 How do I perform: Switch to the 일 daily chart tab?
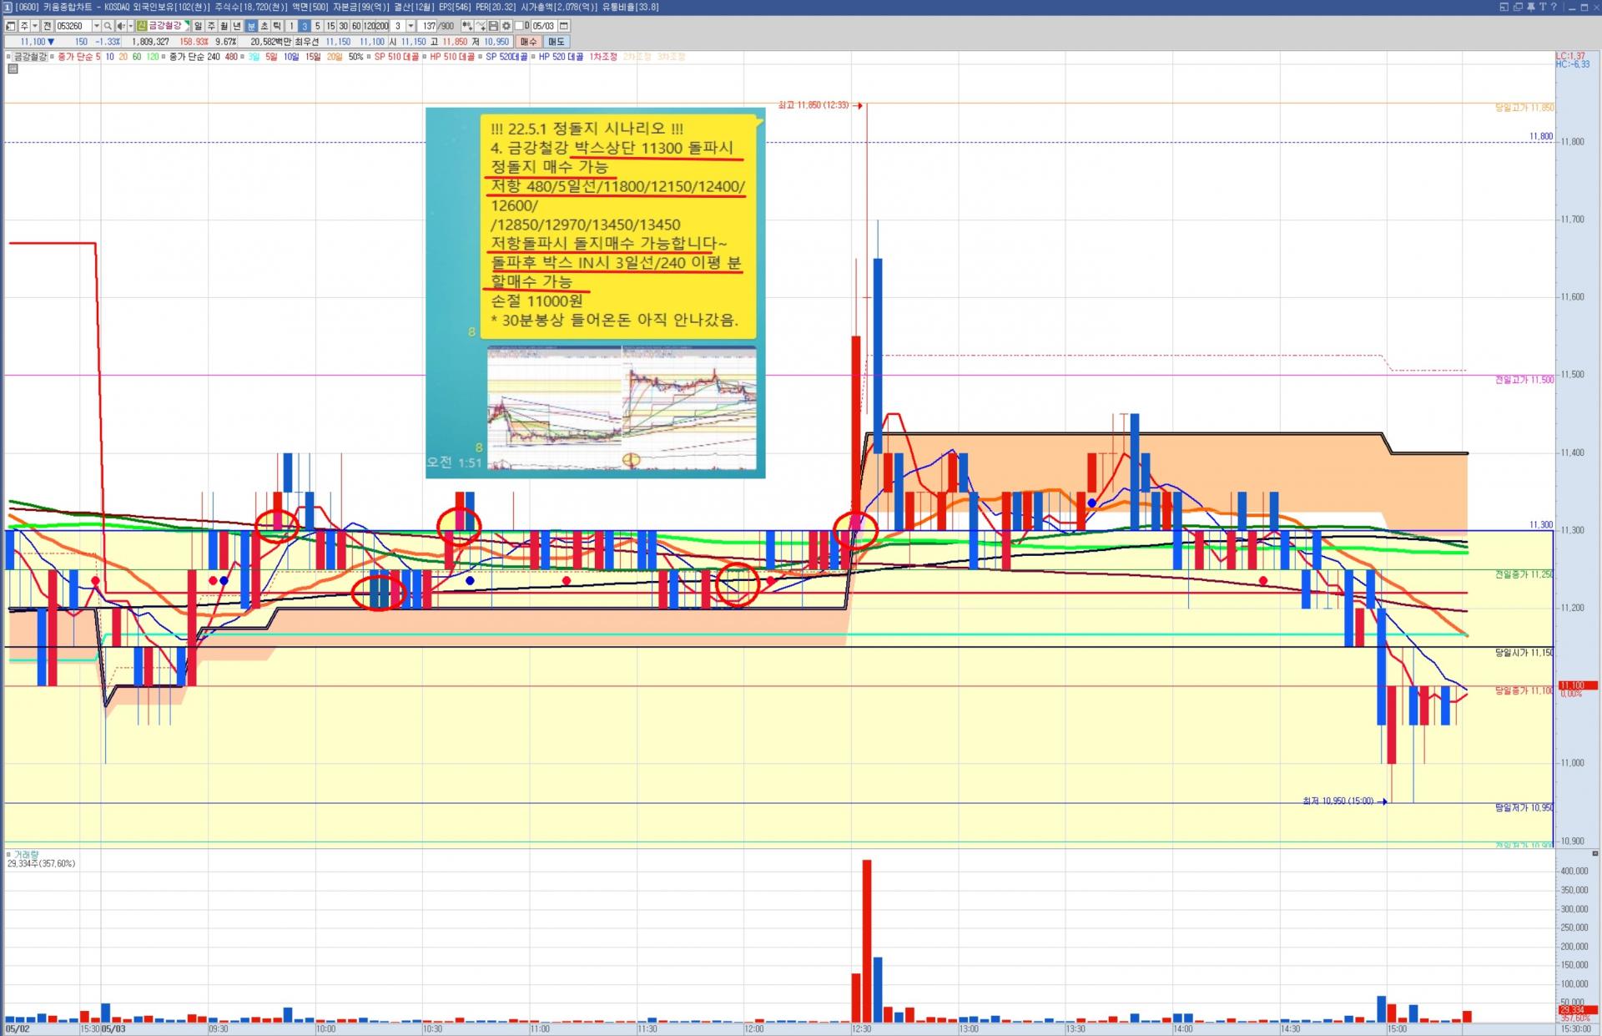(x=198, y=26)
